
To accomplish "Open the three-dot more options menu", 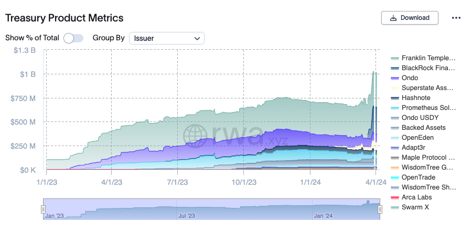I will click(x=456, y=18).
